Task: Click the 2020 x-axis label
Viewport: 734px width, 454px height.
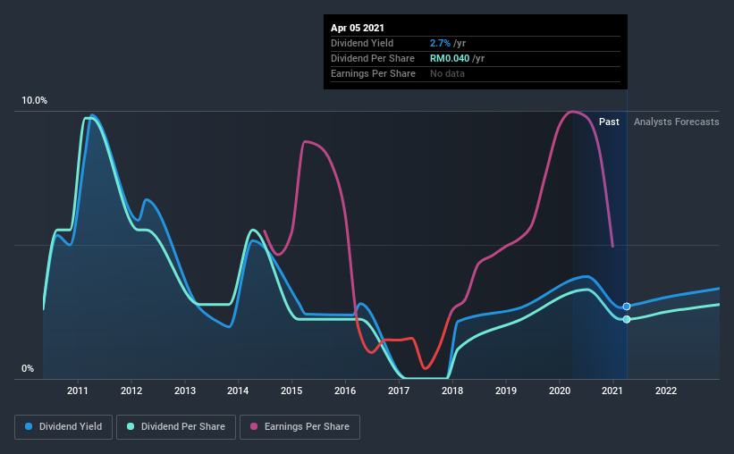Action: 560,391
